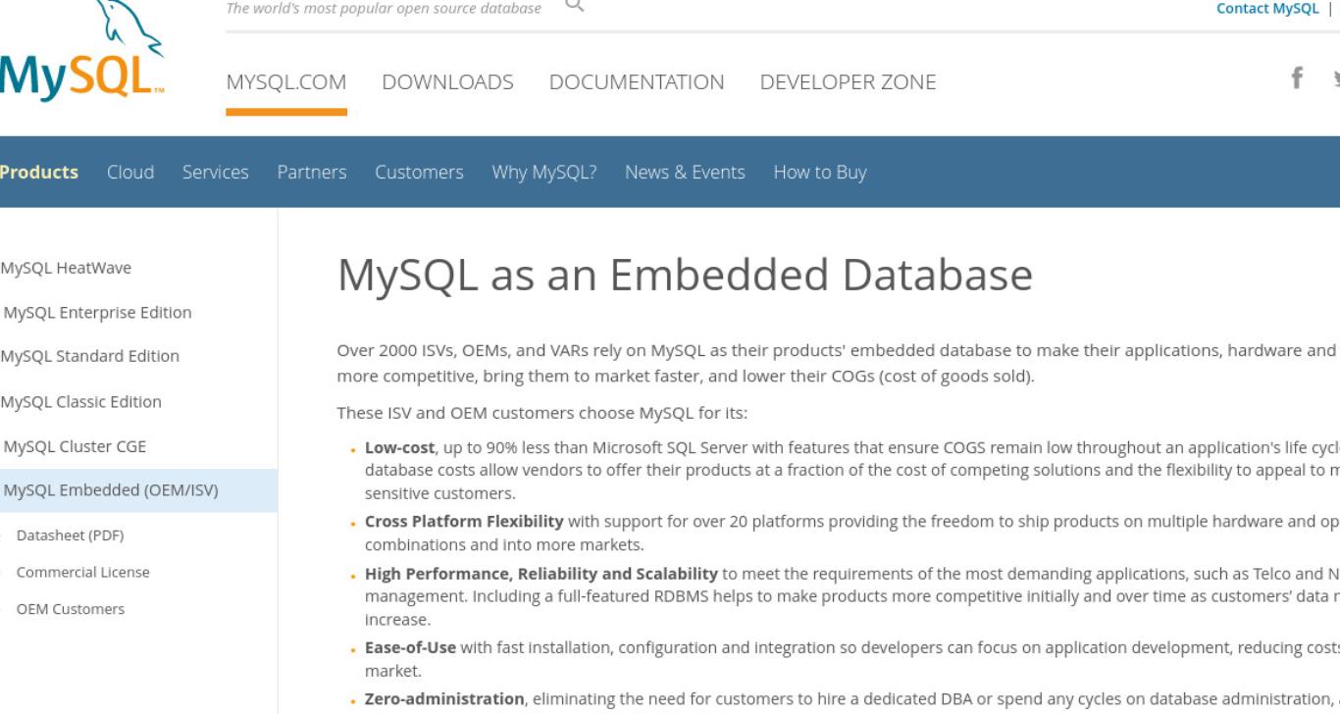Click the Contact MySQL link
The width and height of the screenshot is (1340, 714).
pyautogui.click(x=1267, y=8)
